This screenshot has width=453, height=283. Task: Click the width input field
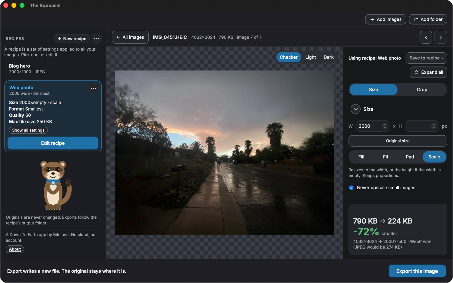(372, 126)
